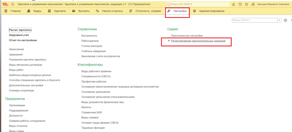Viewport: 292px width, 132px height.
Task: Click into the Поиск (Ctrl+F) section search field
Action: [255, 20]
